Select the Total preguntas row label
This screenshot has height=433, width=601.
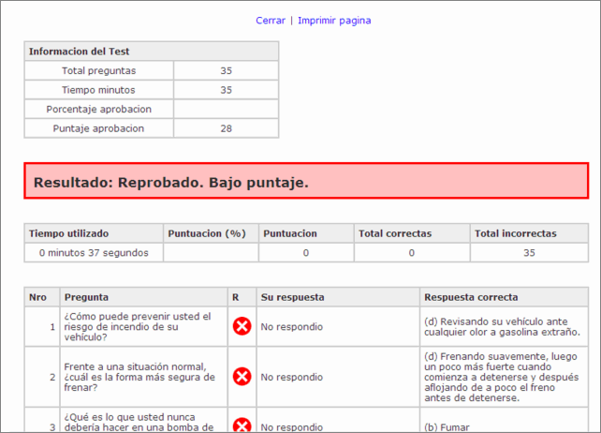[x=98, y=71]
